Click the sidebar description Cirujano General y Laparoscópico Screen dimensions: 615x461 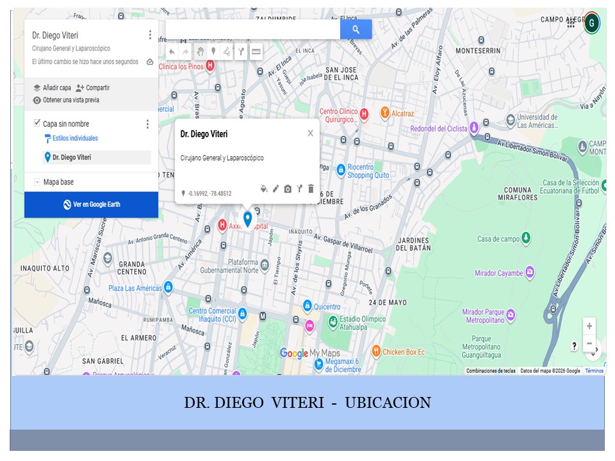point(71,48)
